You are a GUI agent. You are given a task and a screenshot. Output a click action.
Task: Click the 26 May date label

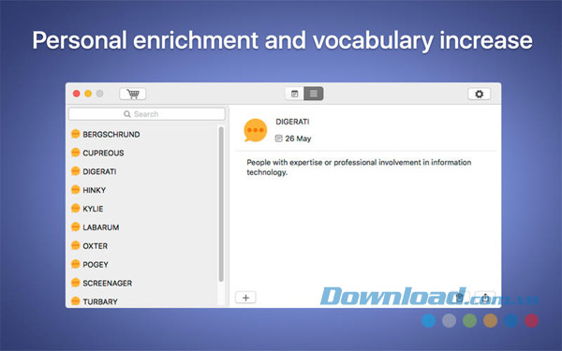[298, 139]
